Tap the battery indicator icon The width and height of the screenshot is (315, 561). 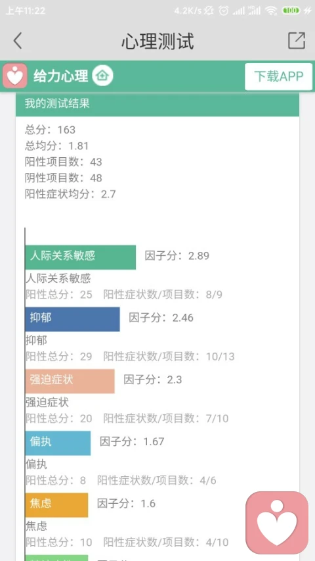pos(291,11)
